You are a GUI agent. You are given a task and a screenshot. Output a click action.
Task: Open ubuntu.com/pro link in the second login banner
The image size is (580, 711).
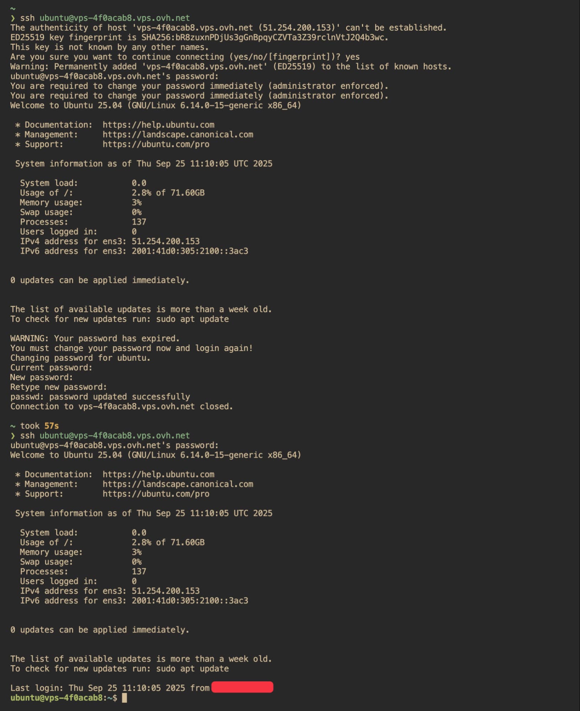156,494
